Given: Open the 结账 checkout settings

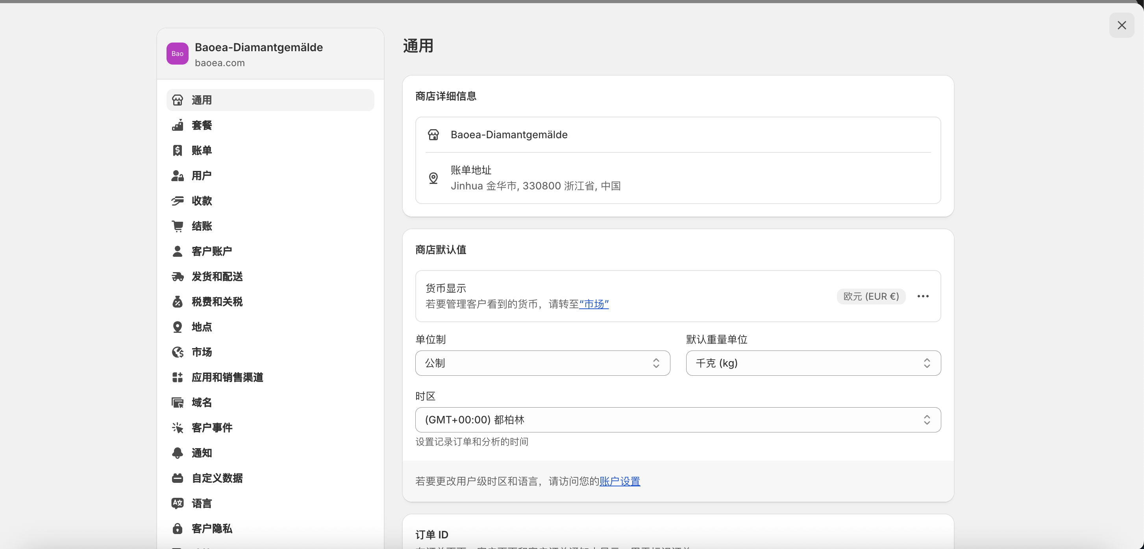Looking at the screenshot, I should [270, 226].
